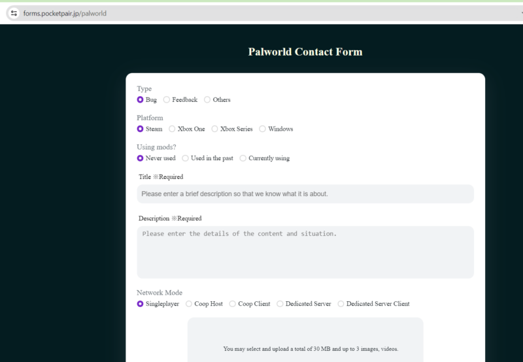The height and width of the screenshot is (362, 523).
Task: Click the Description text area
Action: click(305, 252)
